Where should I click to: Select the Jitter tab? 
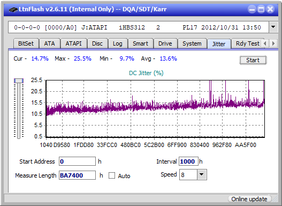pyautogui.click(x=219, y=44)
